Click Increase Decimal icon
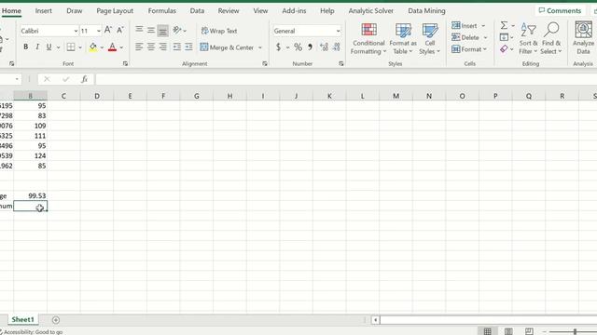The height and width of the screenshot is (335, 597). coord(324,47)
